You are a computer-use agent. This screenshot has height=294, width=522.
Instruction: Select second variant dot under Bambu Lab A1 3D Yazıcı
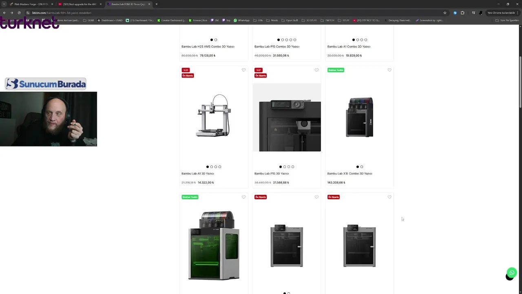(x=212, y=167)
